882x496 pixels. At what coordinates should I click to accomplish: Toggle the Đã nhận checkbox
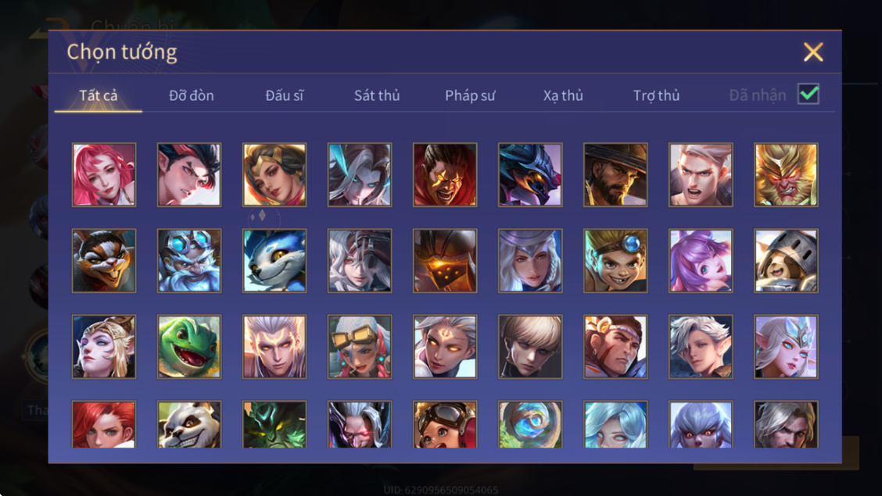(x=808, y=94)
